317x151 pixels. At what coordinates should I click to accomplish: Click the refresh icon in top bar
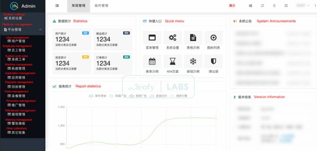click(262, 6)
